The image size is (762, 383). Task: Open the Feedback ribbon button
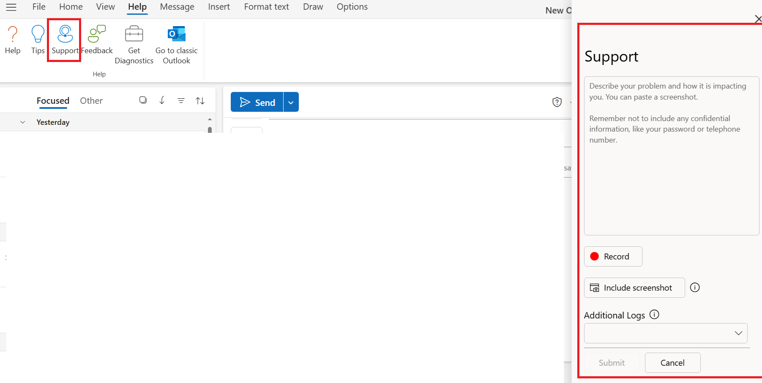click(97, 40)
